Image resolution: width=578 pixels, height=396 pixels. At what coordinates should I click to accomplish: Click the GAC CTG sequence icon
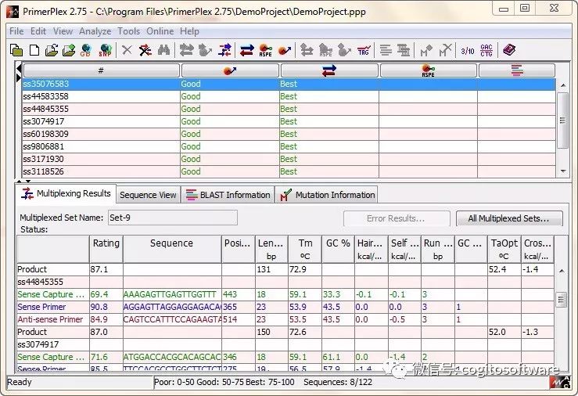click(486, 50)
